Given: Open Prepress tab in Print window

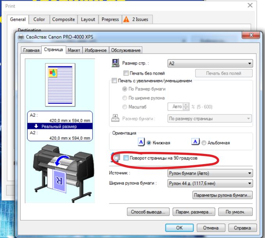Looking at the screenshot, I should click(110, 19).
